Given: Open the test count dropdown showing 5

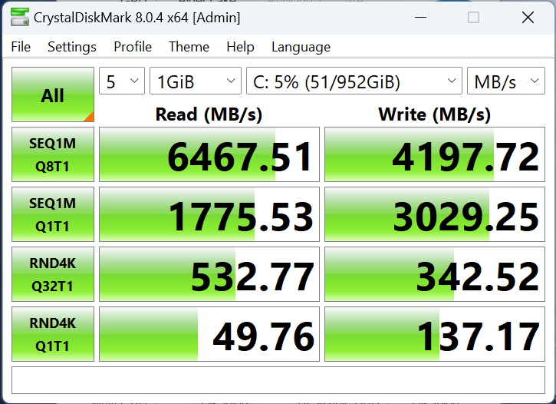Looking at the screenshot, I should [122, 81].
